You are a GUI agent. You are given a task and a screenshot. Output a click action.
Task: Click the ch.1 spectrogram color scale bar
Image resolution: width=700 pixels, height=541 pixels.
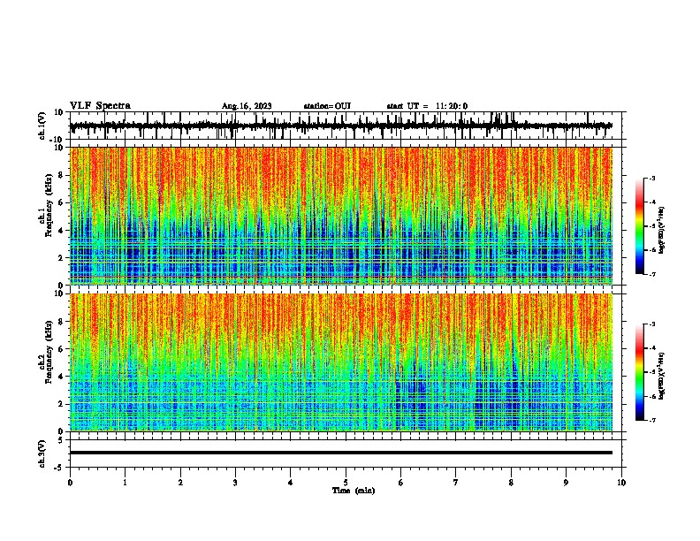pos(640,226)
